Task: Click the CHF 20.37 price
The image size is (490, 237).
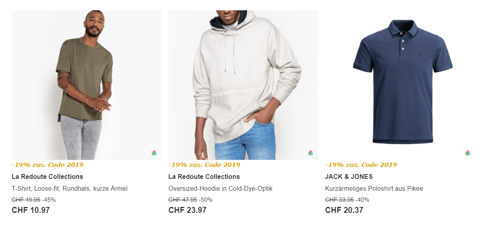Action: (x=344, y=210)
